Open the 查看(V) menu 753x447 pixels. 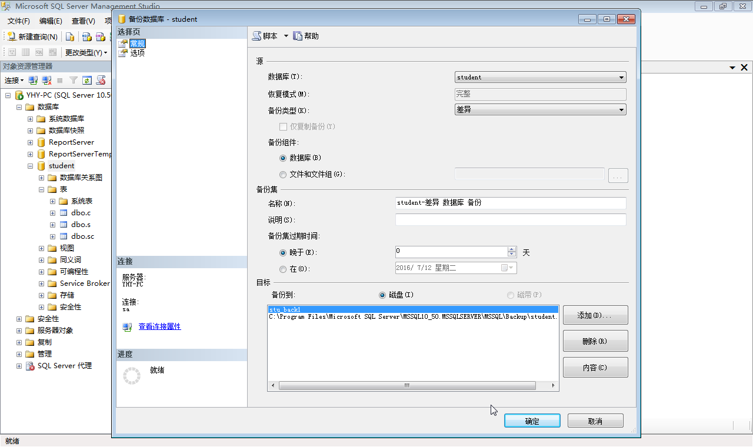click(83, 21)
